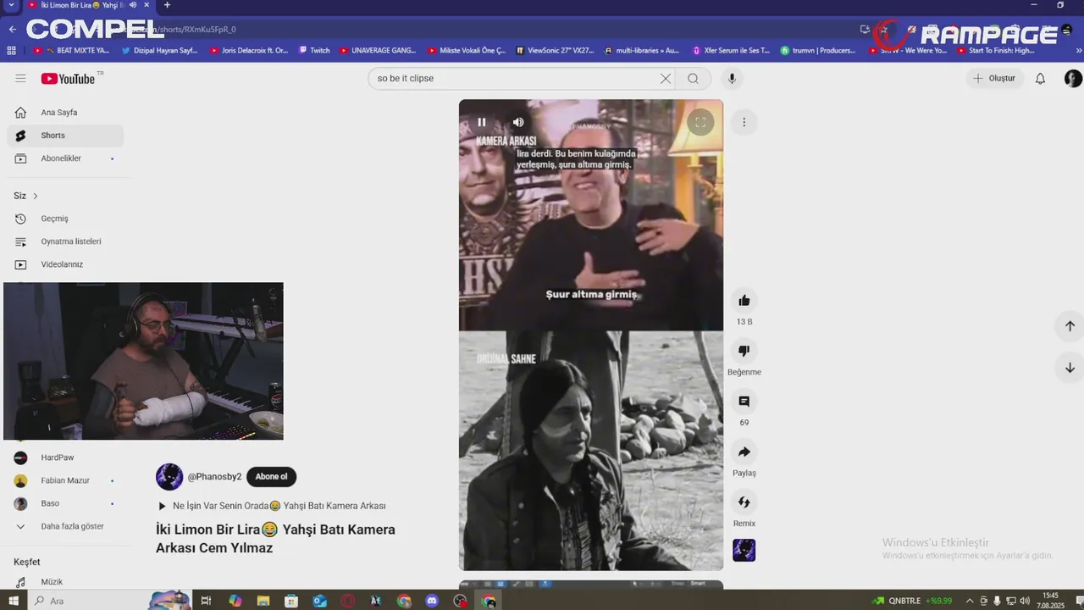Open Baso subscription channel
This screenshot has width=1084, height=610.
[x=65, y=503]
